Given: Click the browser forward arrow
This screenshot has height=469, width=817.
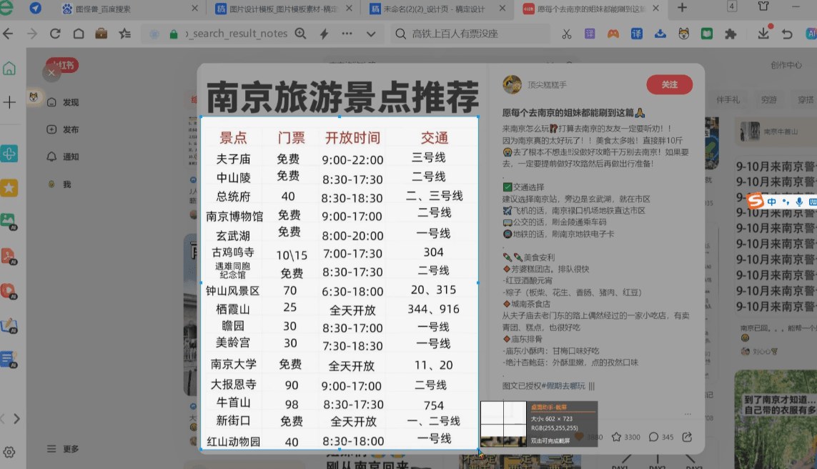Looking at the screenshot, I should coord(31,34).
